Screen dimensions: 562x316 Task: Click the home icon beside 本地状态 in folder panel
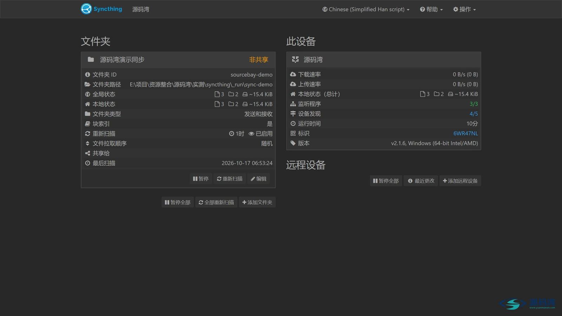[87, 104]
